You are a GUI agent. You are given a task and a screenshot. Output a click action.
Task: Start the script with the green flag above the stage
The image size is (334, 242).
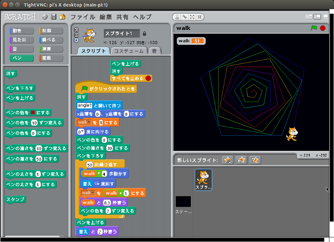tap(314, 28)
